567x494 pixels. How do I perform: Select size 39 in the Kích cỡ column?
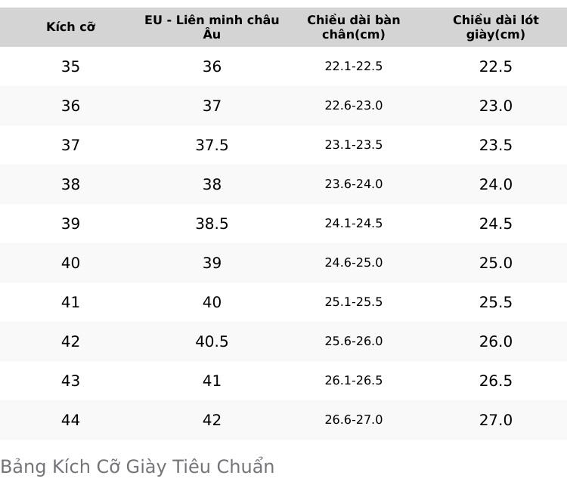[70, 224]
